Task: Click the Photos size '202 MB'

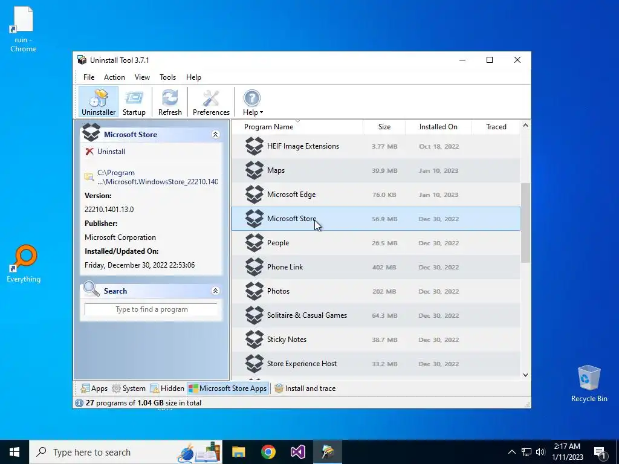Action: click(384, 291)
